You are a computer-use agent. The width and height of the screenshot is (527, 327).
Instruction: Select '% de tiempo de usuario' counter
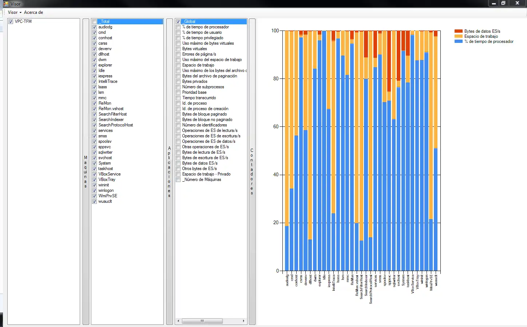pyautogui.click(x=202, y=32)
